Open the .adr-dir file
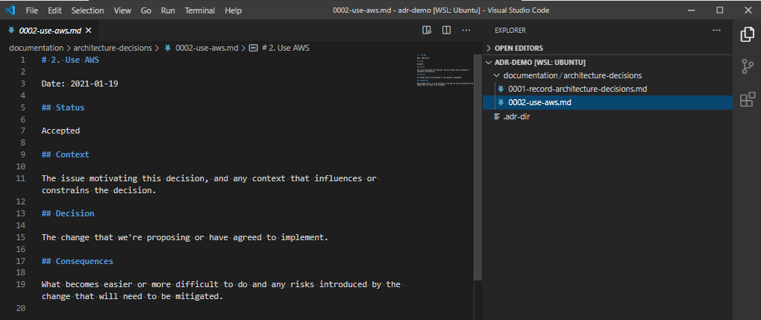The width and height of the screenshot is (761, 320). coord(609,116)
